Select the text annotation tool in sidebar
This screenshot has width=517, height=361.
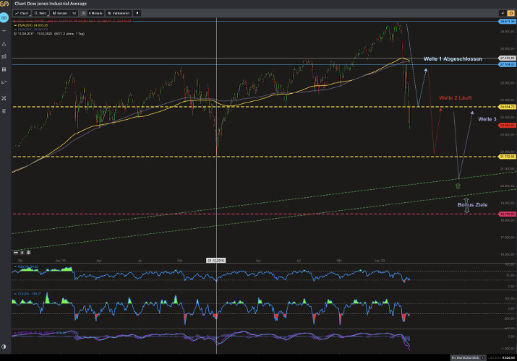(4, 69)
